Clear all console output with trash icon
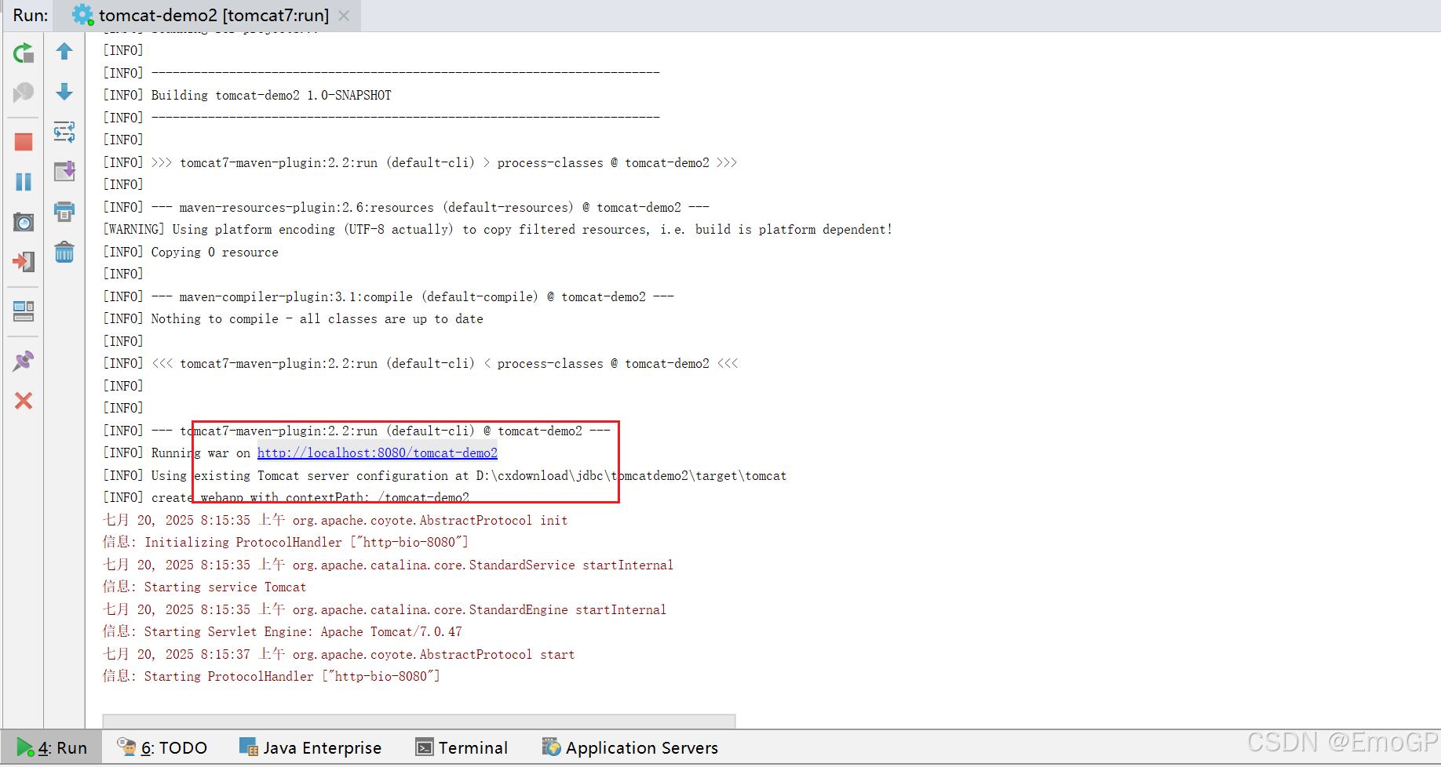This screenshot has height=767, width=1441. coord(64,252)
